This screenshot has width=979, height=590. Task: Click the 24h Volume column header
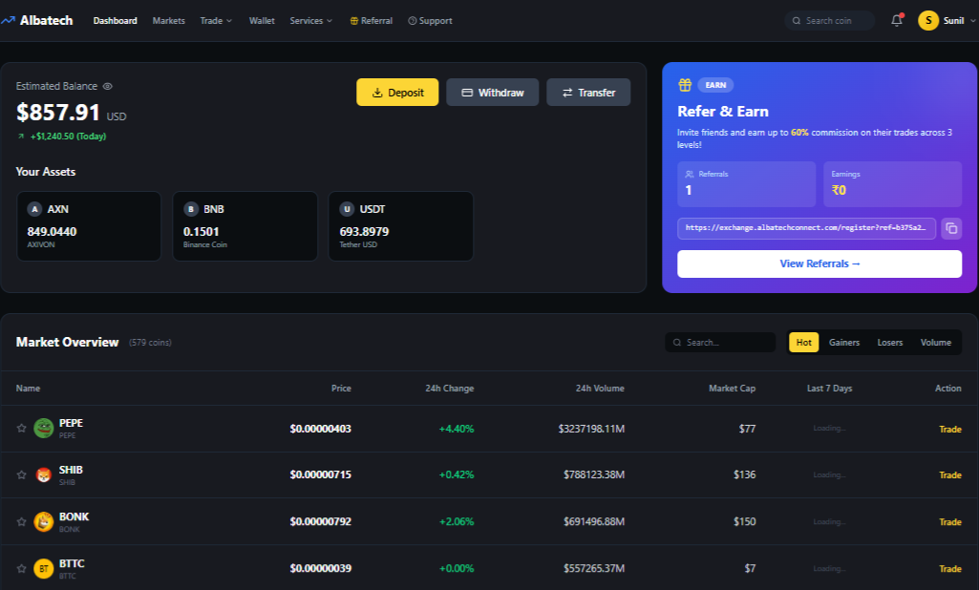click(x=600, y=389)
